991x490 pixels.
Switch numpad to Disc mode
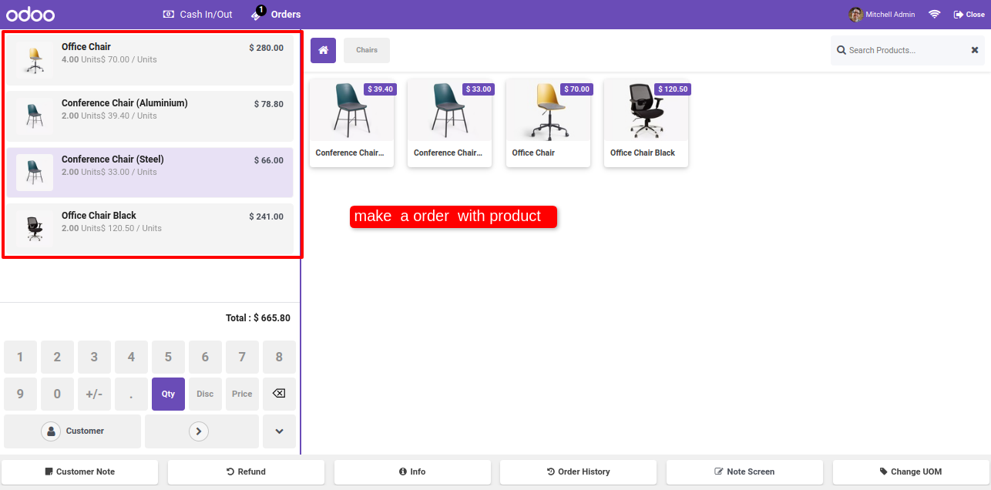[205, 394]
